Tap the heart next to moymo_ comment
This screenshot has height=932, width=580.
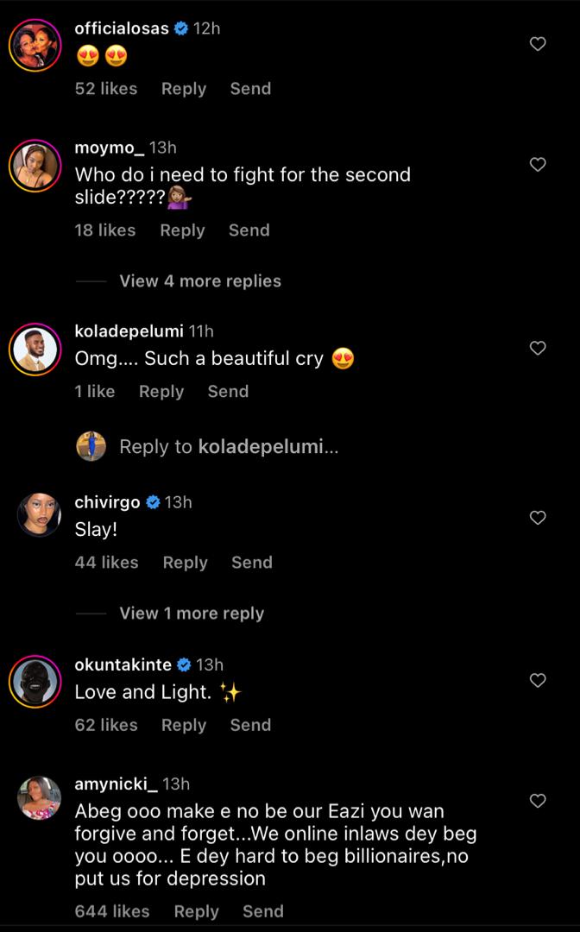(538, 164)
